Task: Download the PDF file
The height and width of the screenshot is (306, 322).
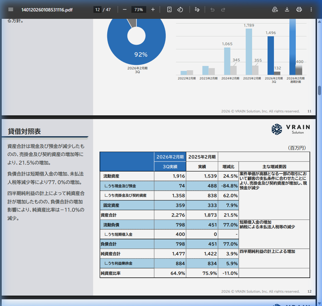Action: [x=287, y=9]
